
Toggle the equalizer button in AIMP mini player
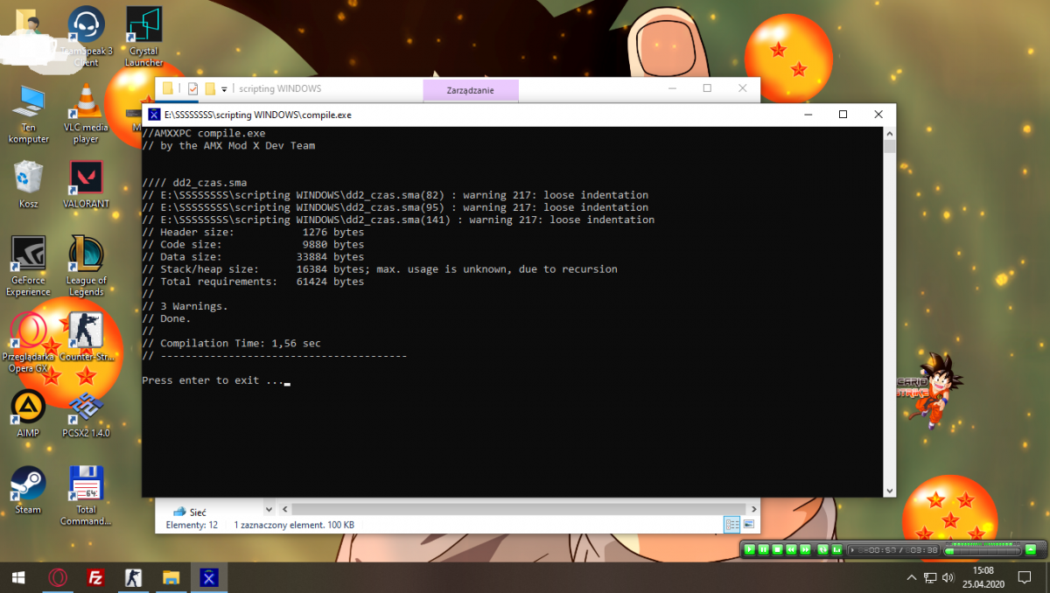click(x=837, y=549)
